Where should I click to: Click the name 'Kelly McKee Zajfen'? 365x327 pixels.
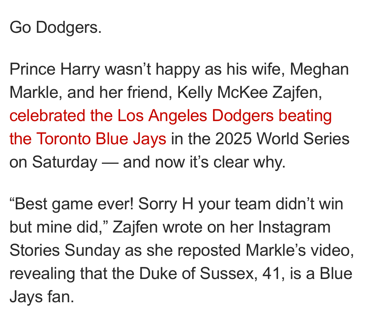[x=250, y=92]
